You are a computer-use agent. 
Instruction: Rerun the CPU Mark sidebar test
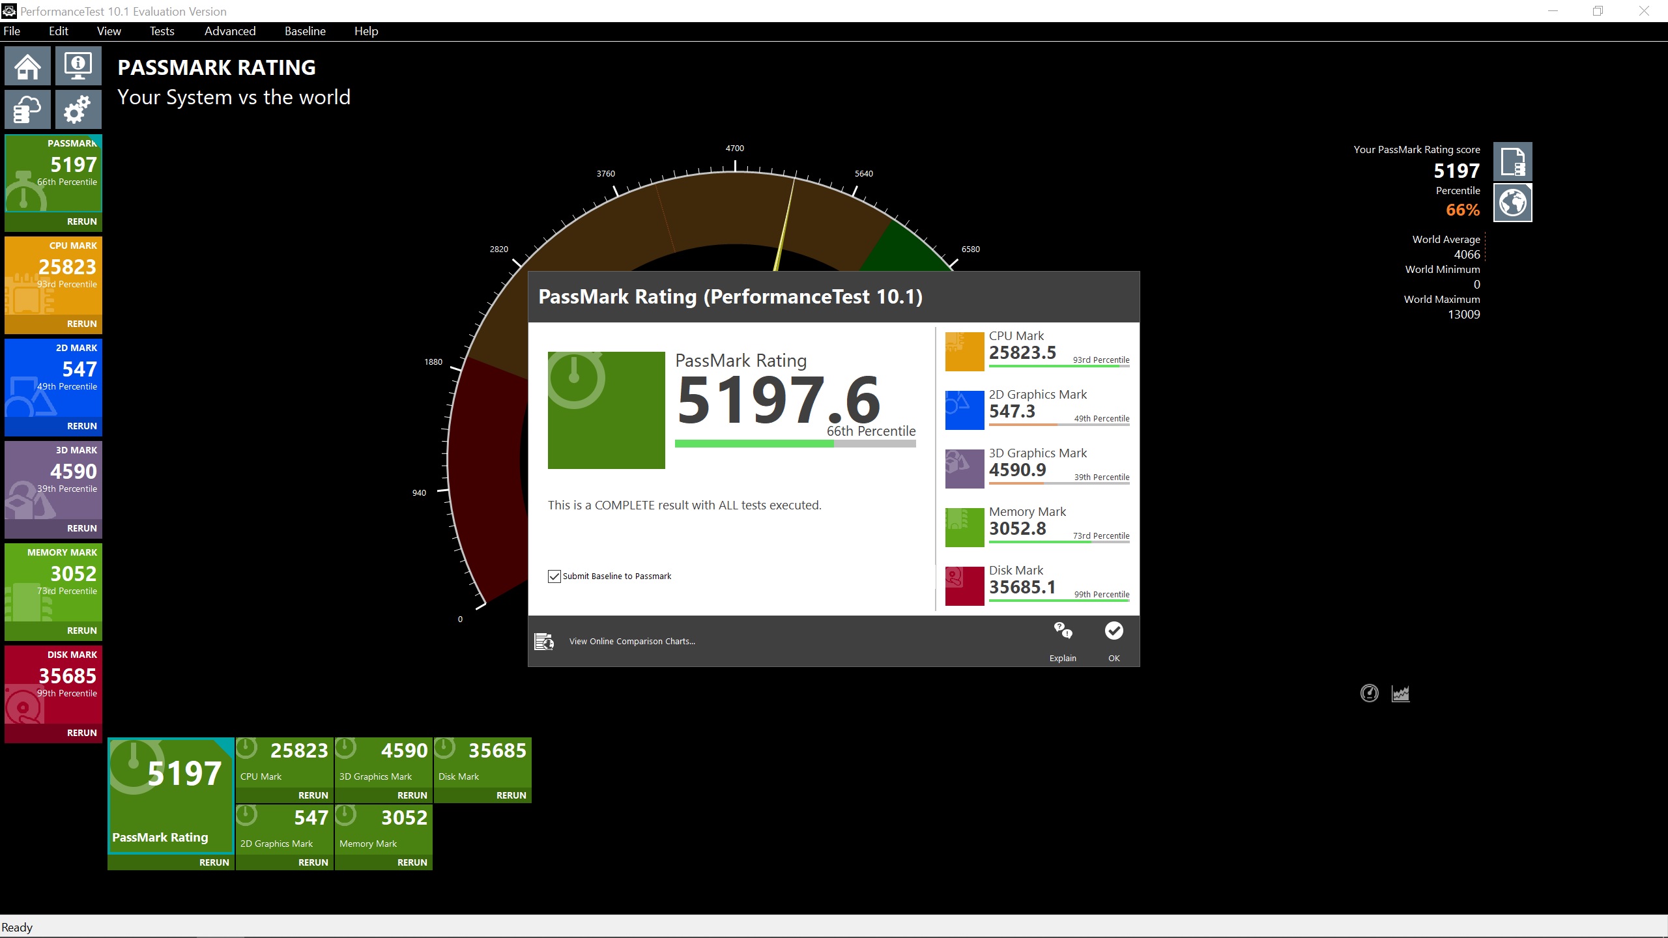pos(81,324)
